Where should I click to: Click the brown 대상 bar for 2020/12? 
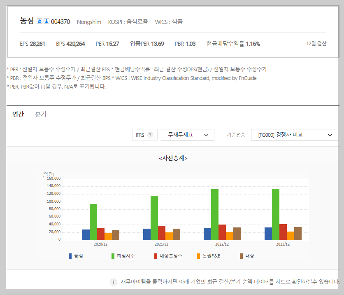tap(116, 235)
